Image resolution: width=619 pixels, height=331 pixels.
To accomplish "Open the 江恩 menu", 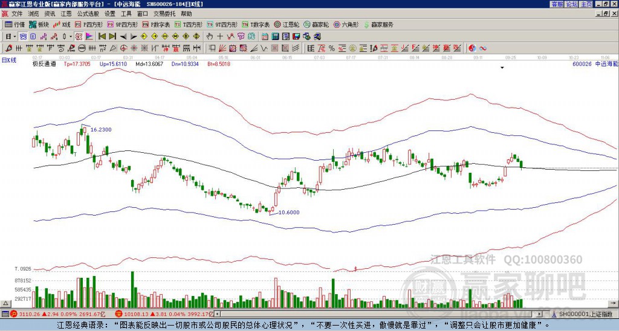I will [66, 14].
